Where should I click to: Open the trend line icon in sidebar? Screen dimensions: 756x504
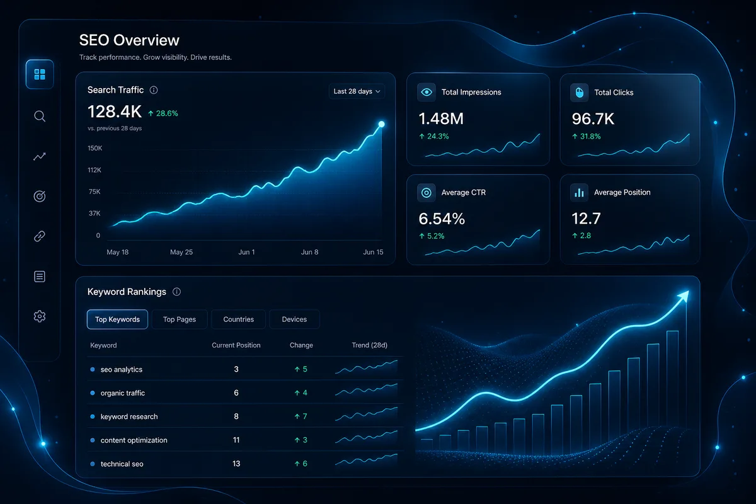(40, 156)
